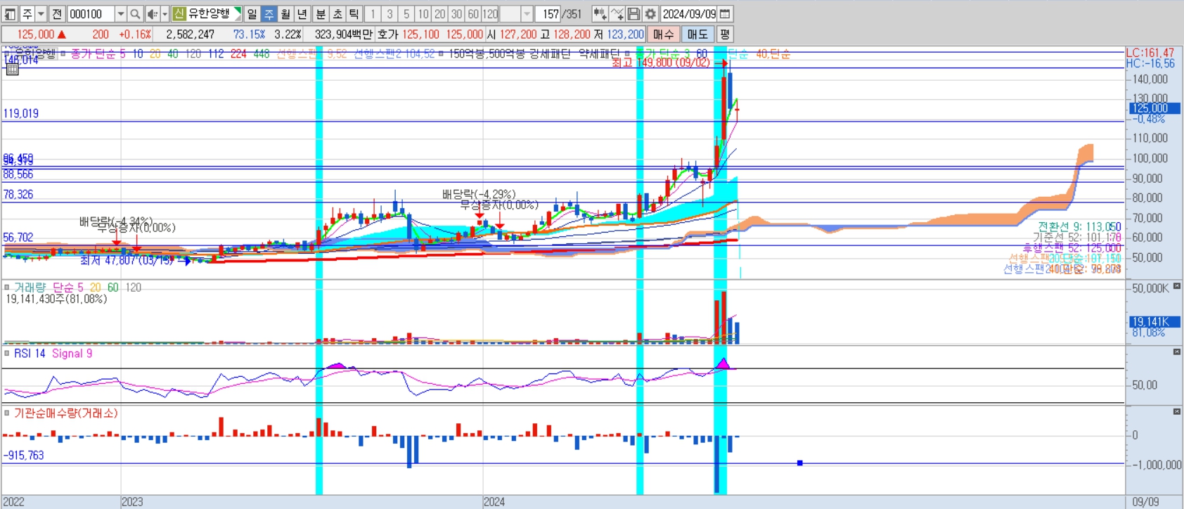Click the panel layout icon at toolbar start
Viewport: 1184px width, 509px height.
click(11, 13)
